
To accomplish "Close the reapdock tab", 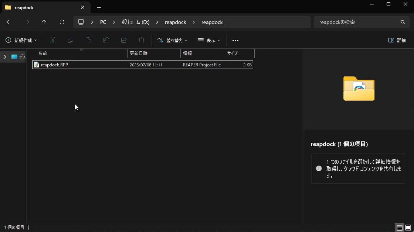I will (83, 7).
